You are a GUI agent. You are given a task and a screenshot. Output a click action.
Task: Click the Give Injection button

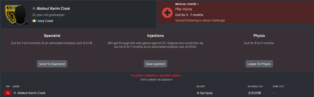[x=155, y=64]
